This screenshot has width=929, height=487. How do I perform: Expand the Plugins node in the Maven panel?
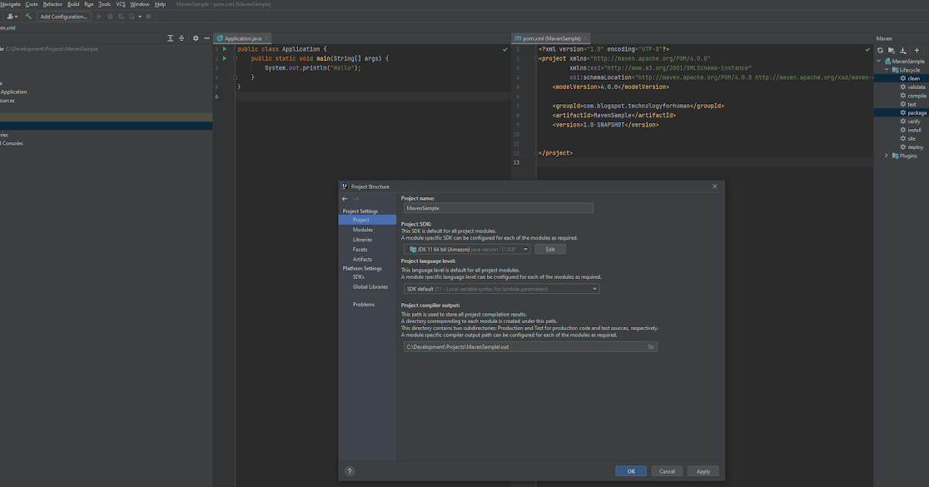pyautogui.click(x=886, y=155)
